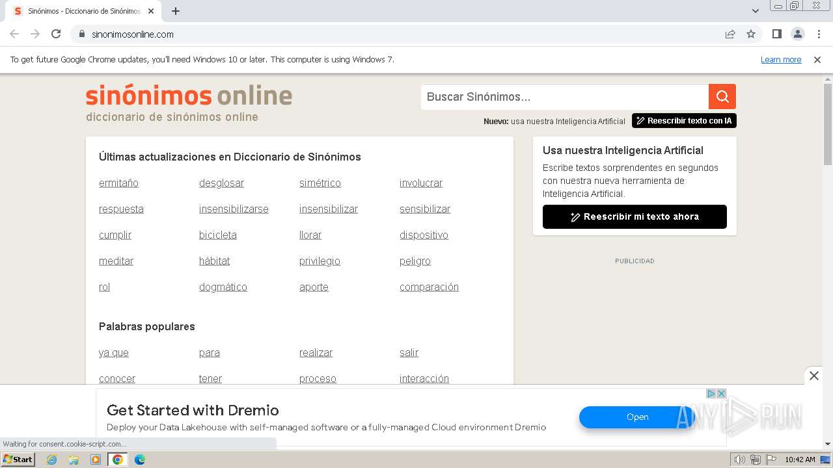Open the popular word interacción
The image size is (833, 468).
[424, 379]
